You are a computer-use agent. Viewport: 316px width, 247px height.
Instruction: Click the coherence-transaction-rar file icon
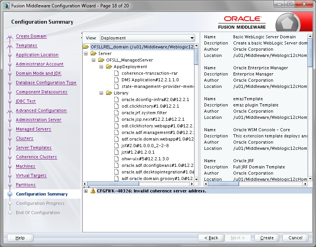point(116,73)
